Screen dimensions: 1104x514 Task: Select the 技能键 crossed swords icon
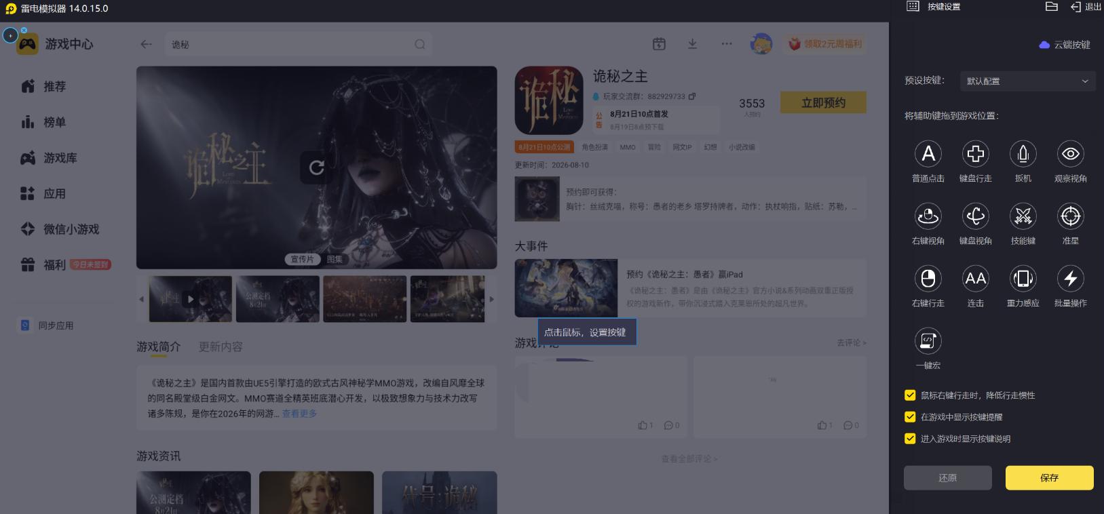(x=1023, y=216)
